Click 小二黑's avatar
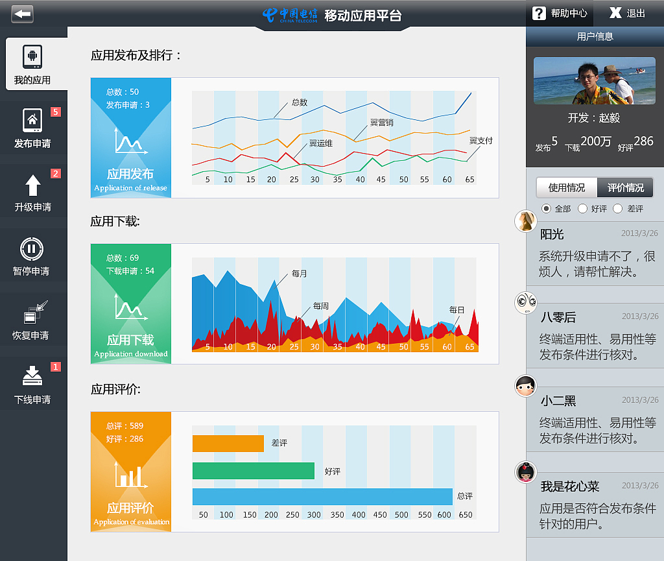Screen dimensions: 664x561 pyautogui.click(x=525, y=386)
